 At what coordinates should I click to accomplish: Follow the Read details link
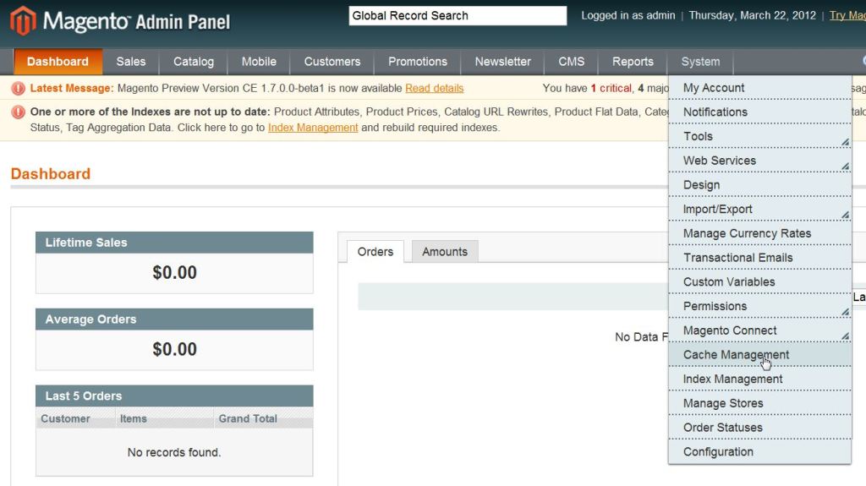(x=434, y=89)
